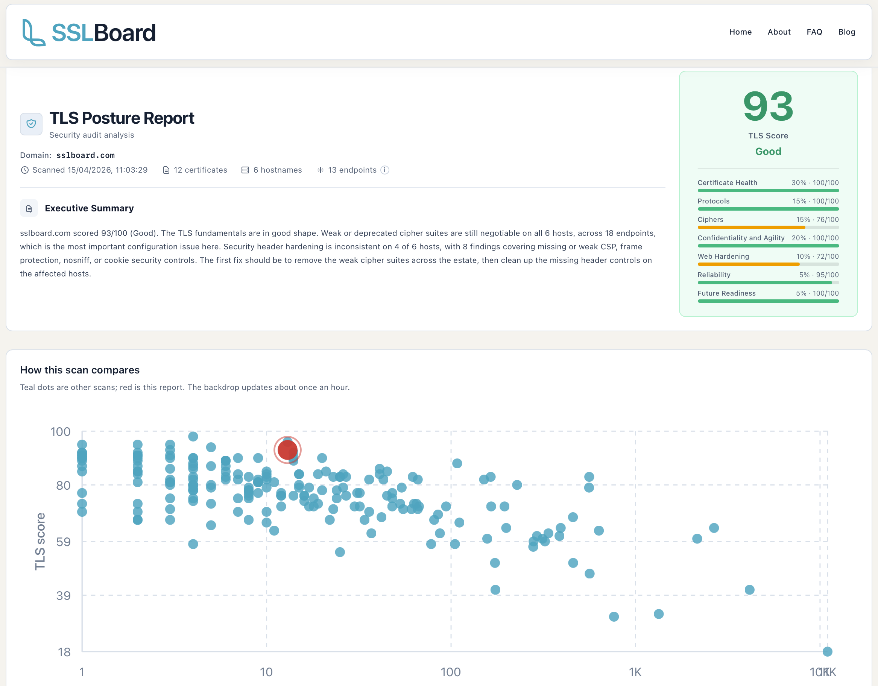Click the Web Hardening 72/100 progress bar

768,264
